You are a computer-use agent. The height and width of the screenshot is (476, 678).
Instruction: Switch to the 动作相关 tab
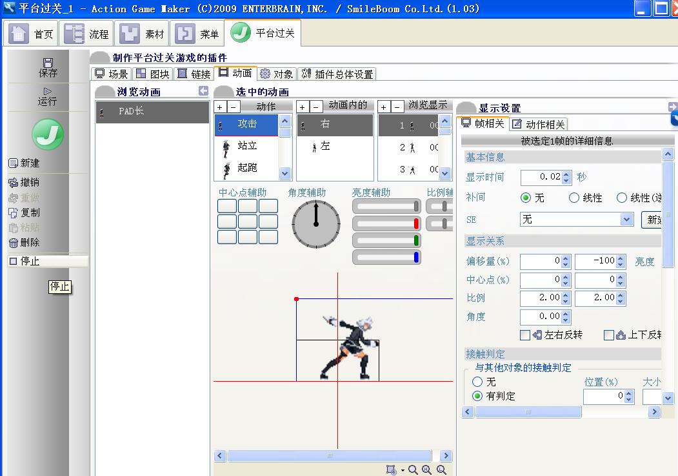pyautogui.click(x=539, y=124)
